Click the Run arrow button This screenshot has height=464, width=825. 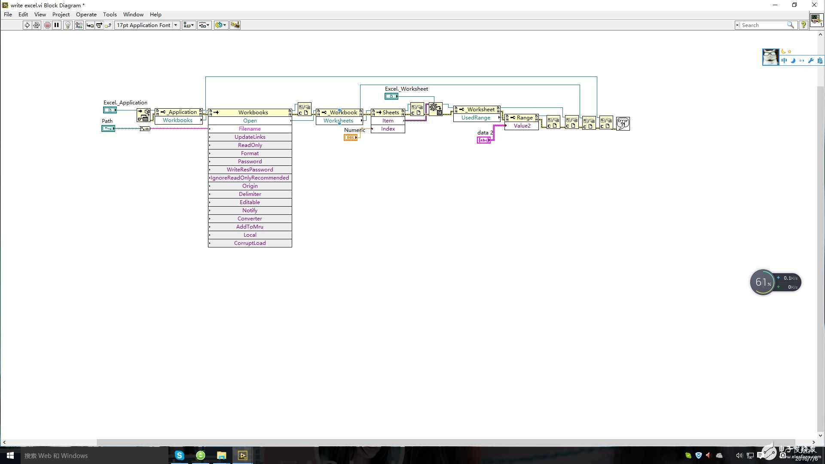[27, 25]
